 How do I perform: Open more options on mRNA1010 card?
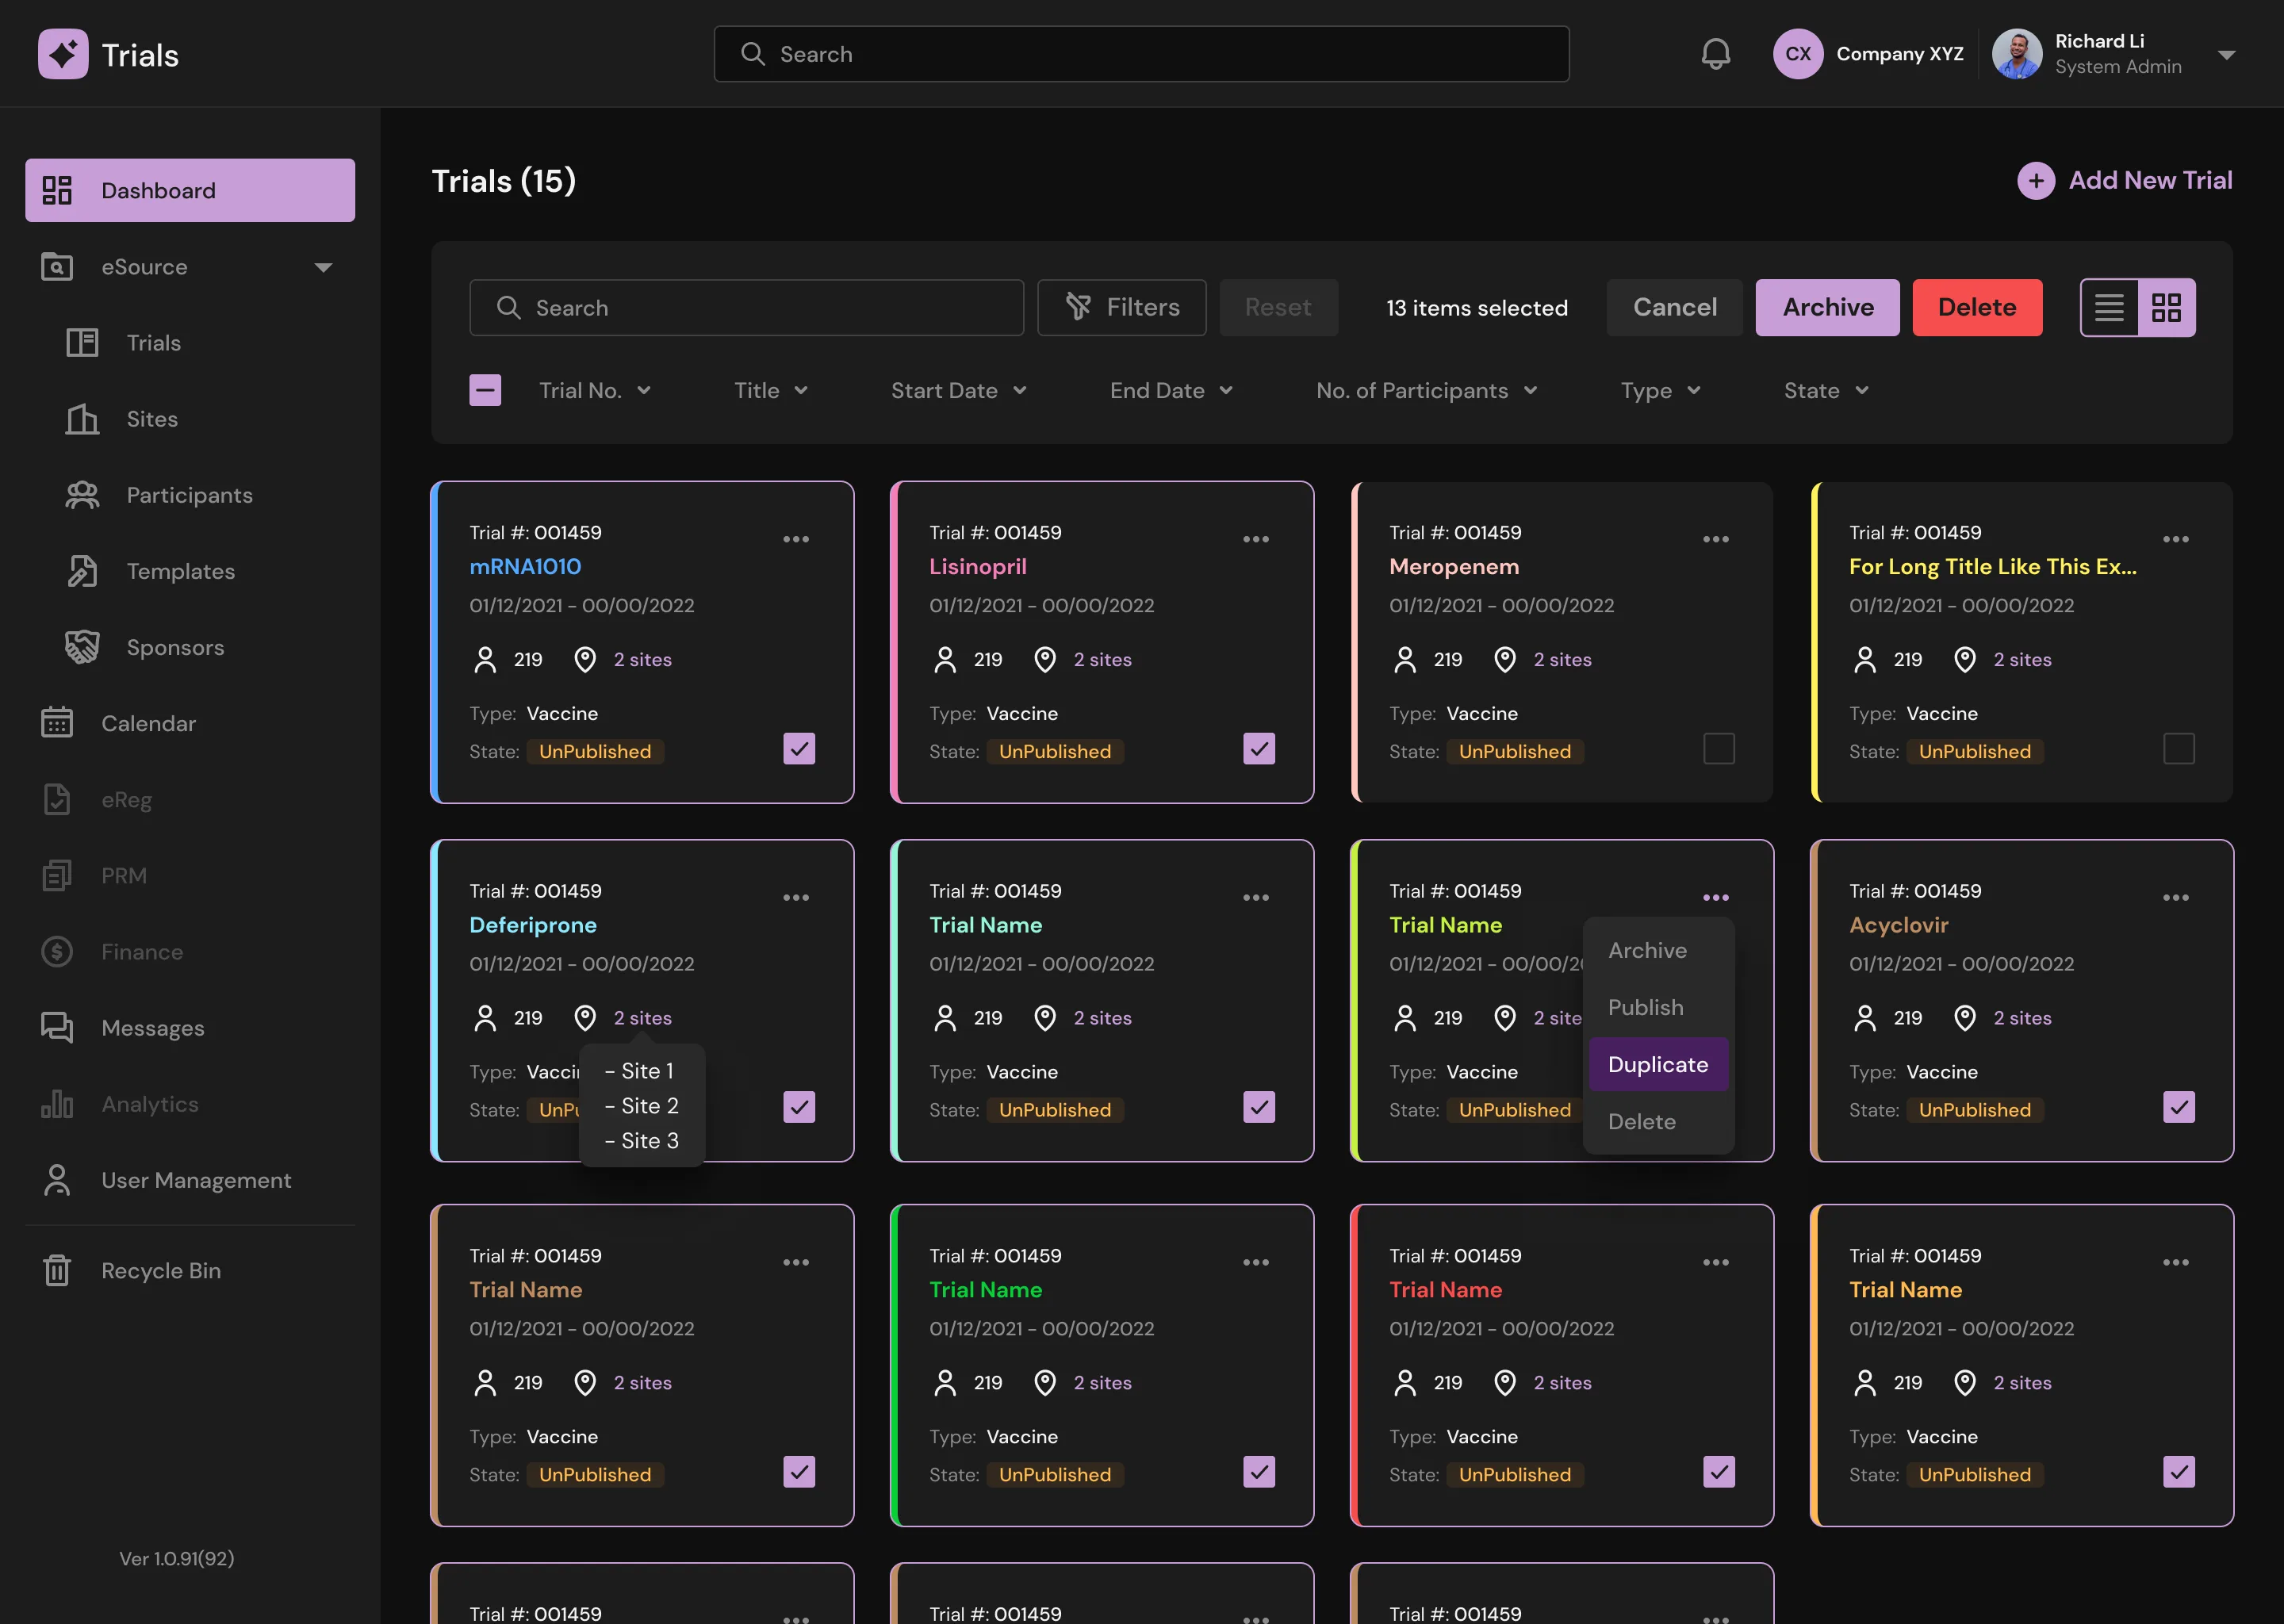coord(796,539)
